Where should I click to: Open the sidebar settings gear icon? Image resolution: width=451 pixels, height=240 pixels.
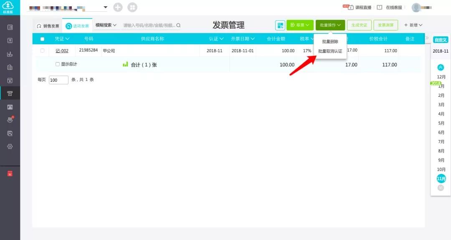10,147
